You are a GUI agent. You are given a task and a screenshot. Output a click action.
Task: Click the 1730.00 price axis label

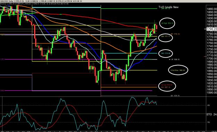212,49
